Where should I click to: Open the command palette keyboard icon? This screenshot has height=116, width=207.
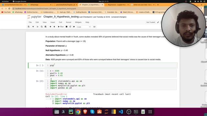click(94, 27)
